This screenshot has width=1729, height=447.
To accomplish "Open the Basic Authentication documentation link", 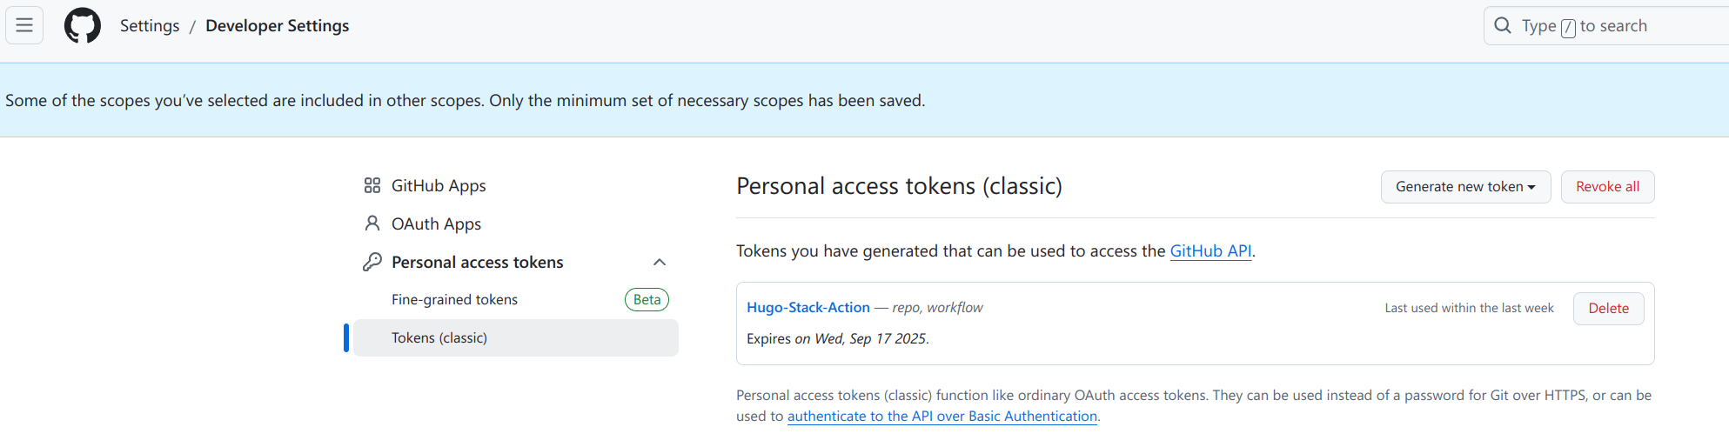I will tap(942, 416).
